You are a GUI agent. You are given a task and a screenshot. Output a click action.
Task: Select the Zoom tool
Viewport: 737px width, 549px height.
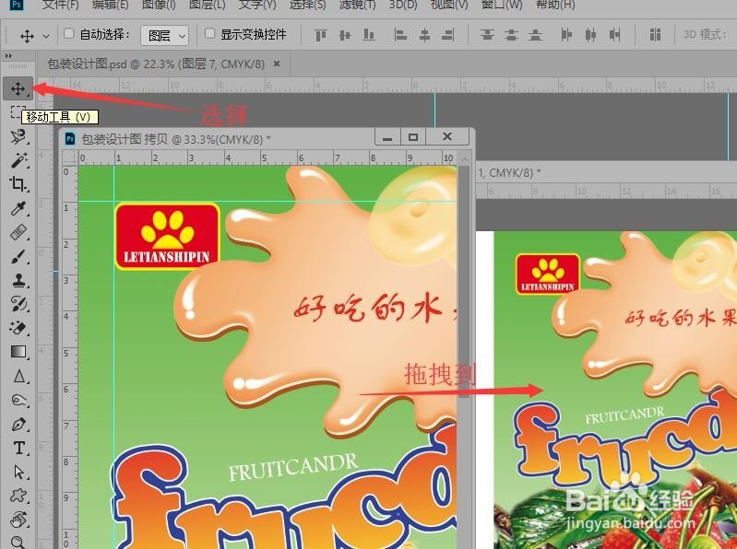(x=18, y=542)
